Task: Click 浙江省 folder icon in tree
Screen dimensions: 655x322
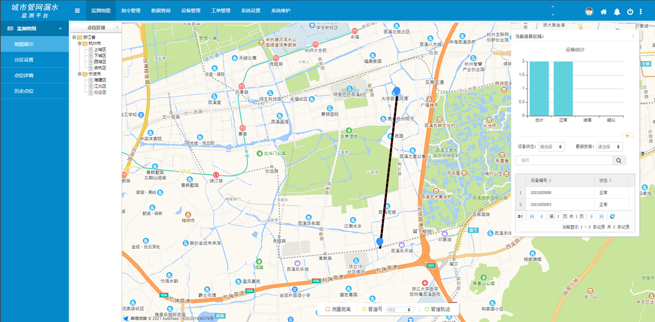Action: (79, 37)
